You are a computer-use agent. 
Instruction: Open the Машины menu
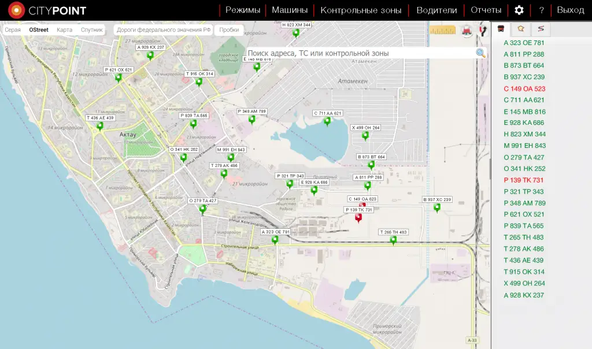[x=290, y=10]
